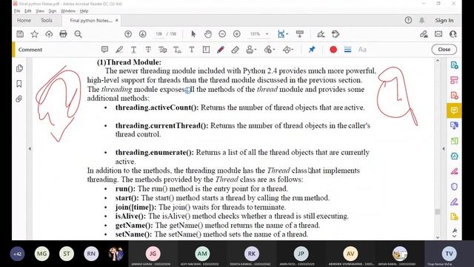474x267 pixels.
Task: Close the Final python Notes tab
Action: point(117,20)
